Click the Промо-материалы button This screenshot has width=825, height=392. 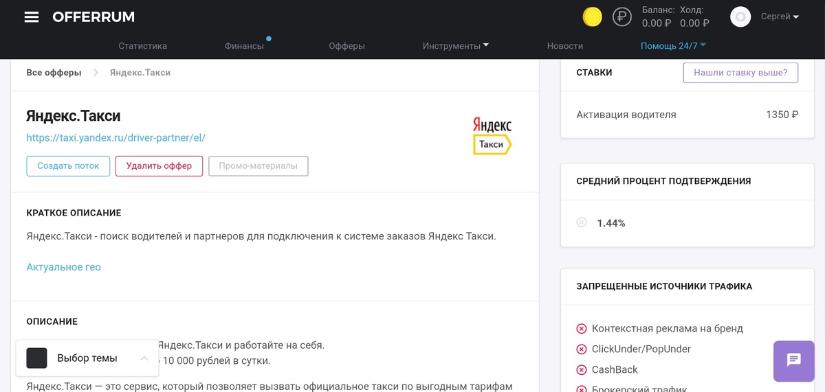click(x=258, y=165)
